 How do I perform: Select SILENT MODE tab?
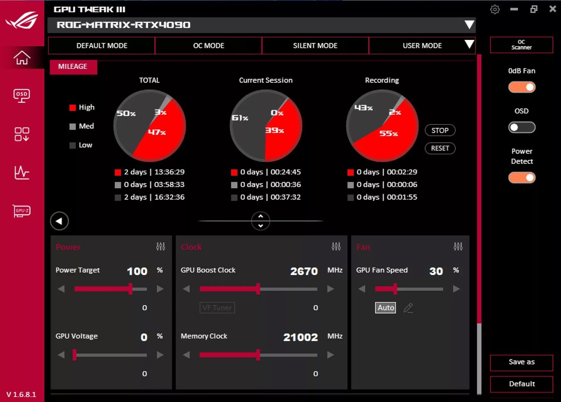tap(315, 46)
